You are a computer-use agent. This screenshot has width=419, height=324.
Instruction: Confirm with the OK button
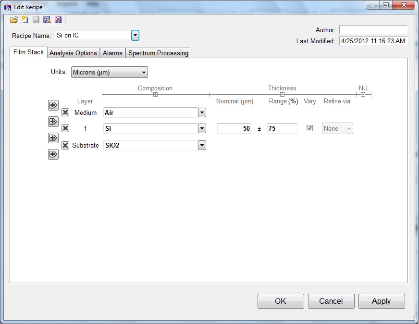[281, 301]
